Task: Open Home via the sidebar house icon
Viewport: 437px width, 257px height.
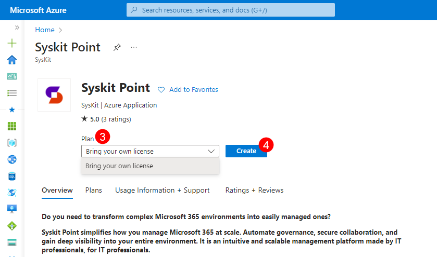Action: (x=12, y=60)
